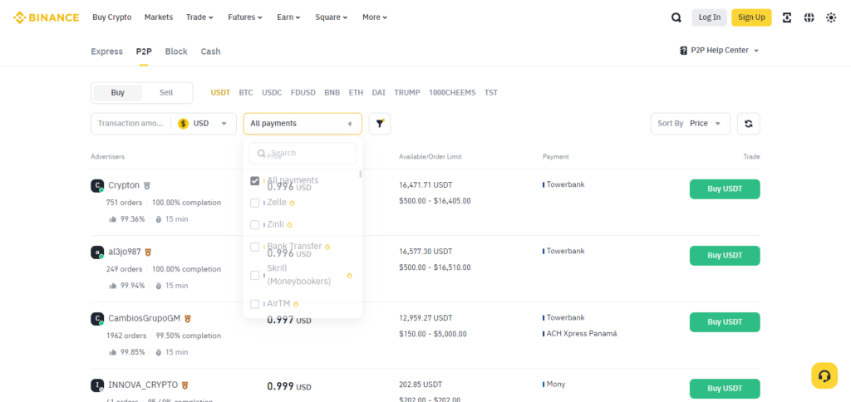Open the language globe icon
This screenshot has width=851, height=402.
[809, 17]
